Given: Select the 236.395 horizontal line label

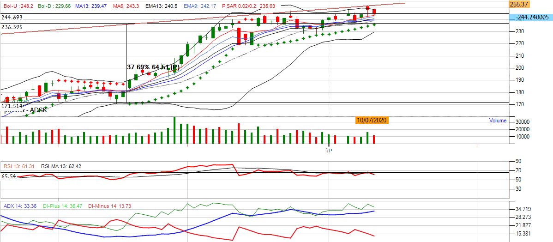Looking at the screenshot, I should [x=12, y=27].
